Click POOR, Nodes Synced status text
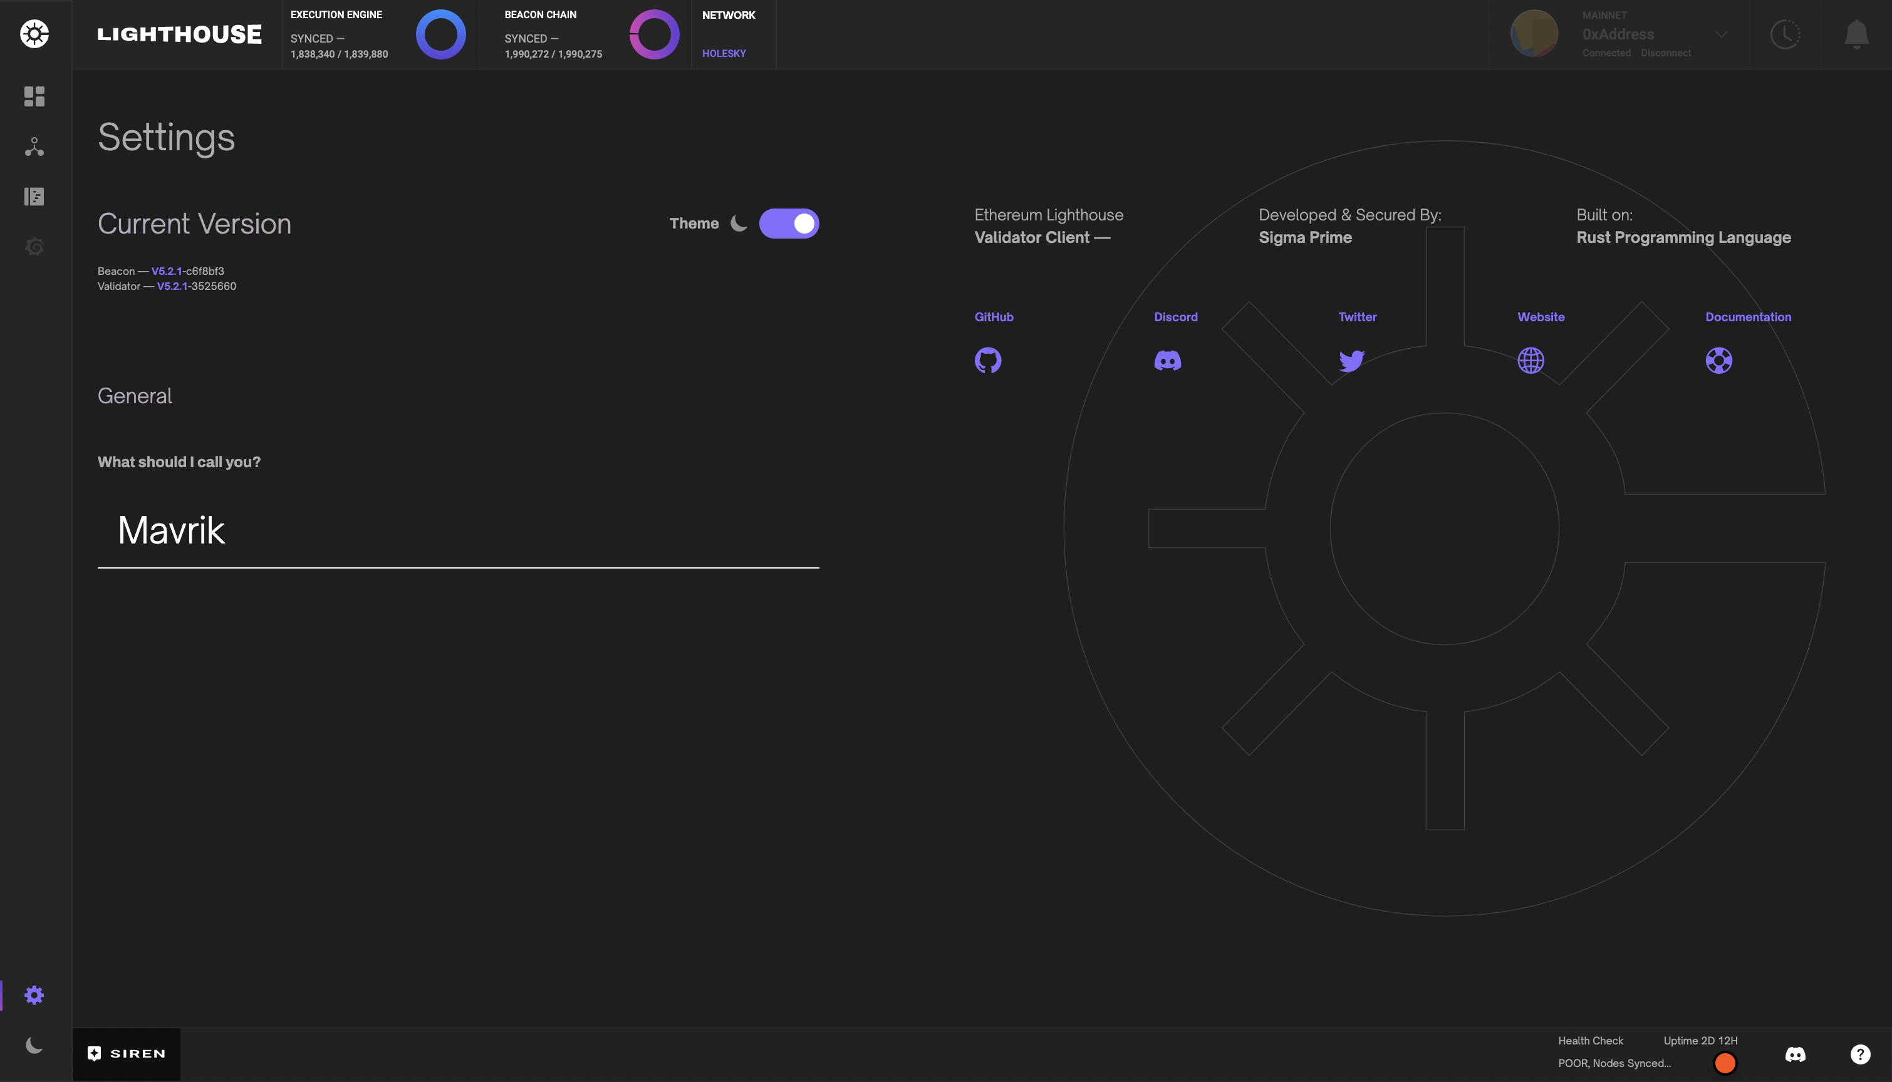Image resolution: width=1892 pixels, height=1082 pixels. pos(1614,1063)
